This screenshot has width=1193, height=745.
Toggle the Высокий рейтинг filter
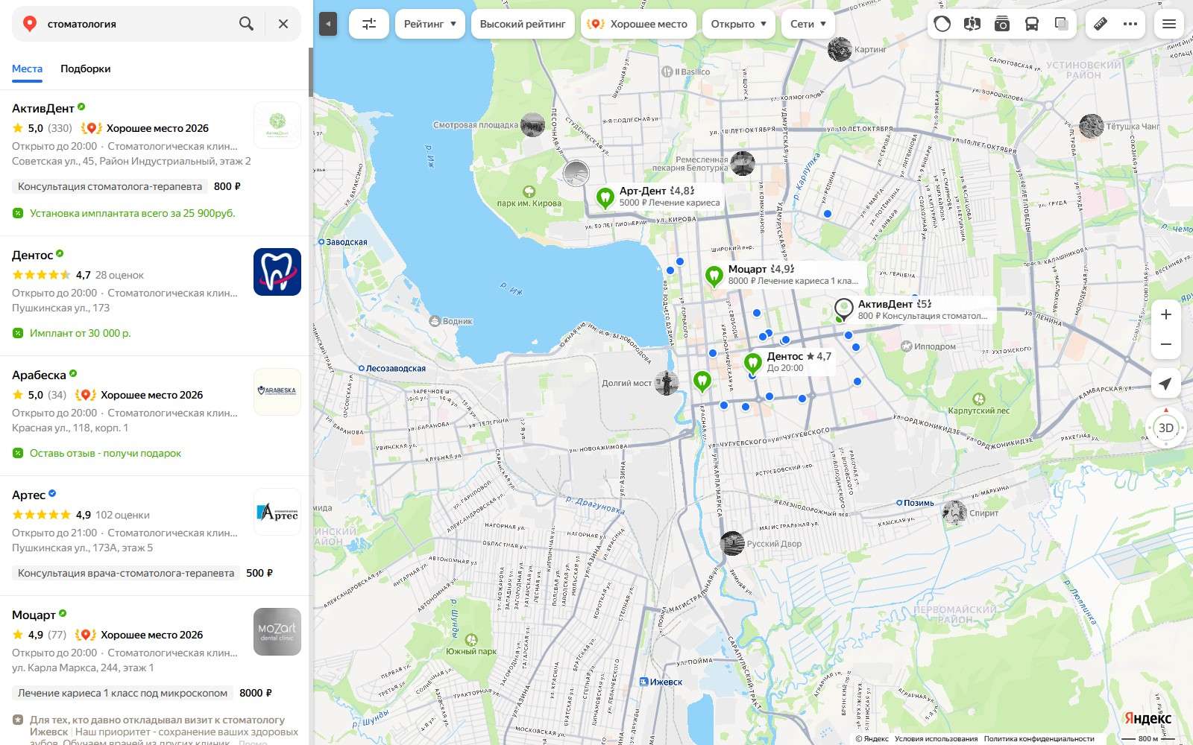(523, 24)
